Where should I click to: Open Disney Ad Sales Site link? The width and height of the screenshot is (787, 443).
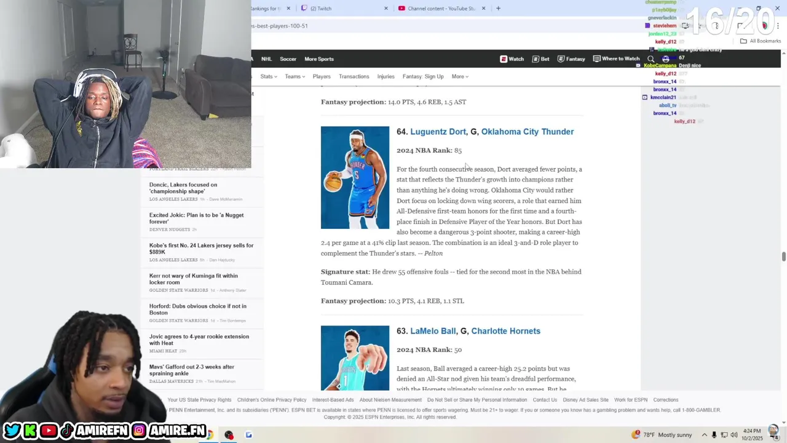click(x=585, y=400)
